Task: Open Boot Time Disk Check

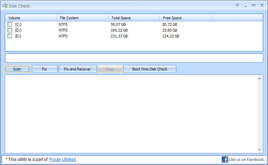Action: click(150, 69)
